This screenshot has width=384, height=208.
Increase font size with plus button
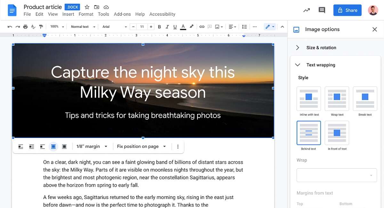(151, 27)
